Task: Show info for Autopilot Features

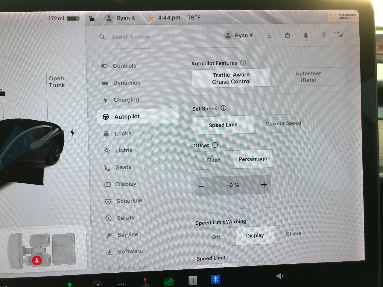Action: pos(243,63)
